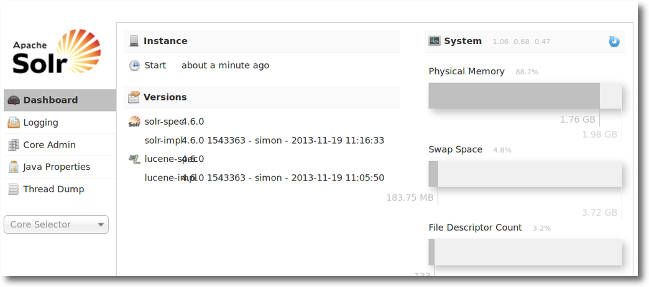649x287 pixels.
Task: Click the 1.76 GB memory value
Action: pyautogui.click(x=578, y=120)
